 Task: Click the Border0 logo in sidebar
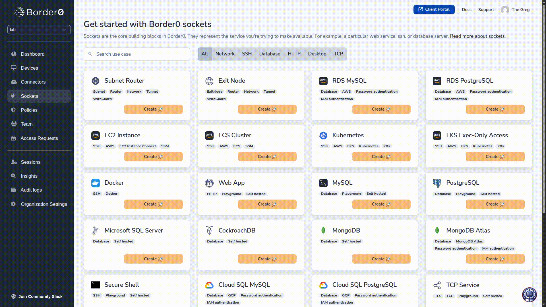39,12
